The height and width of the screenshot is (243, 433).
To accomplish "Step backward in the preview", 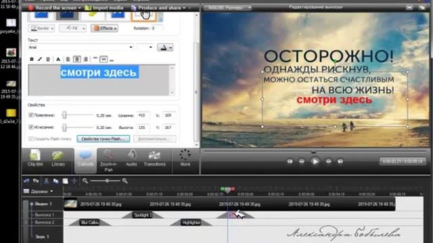I will (302, 161).
